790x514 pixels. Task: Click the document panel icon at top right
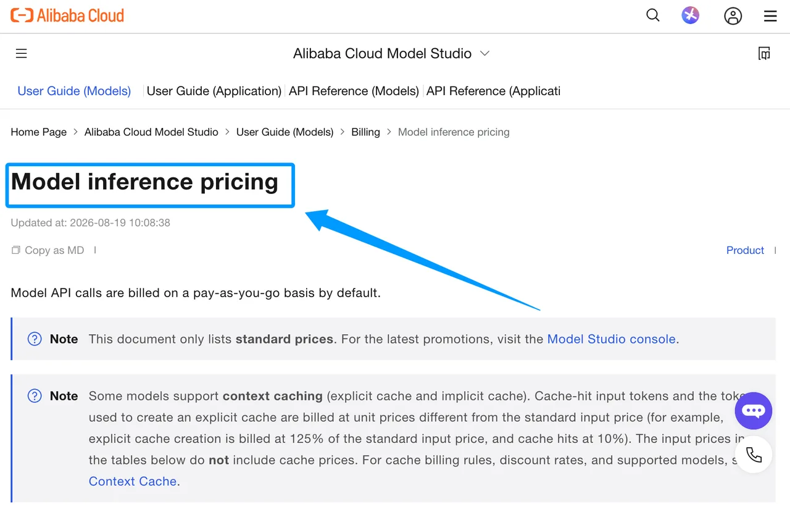click(764, 54)
